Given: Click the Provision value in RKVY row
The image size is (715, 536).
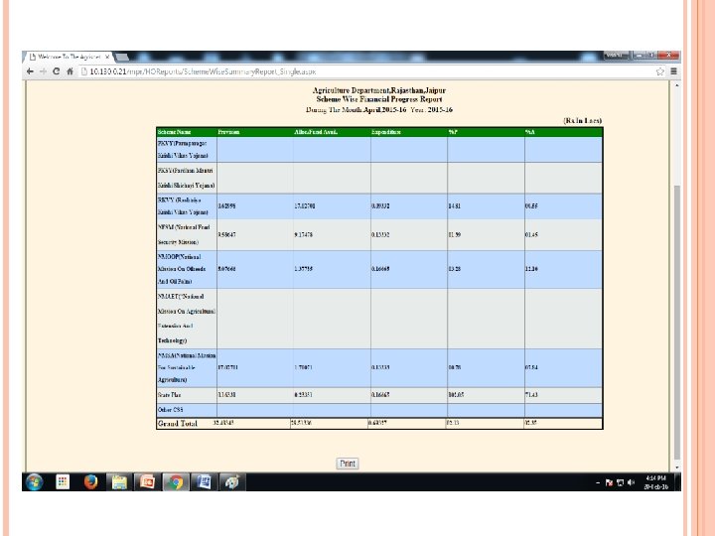Looking at the screenshot, I should [x=226, y=206].
